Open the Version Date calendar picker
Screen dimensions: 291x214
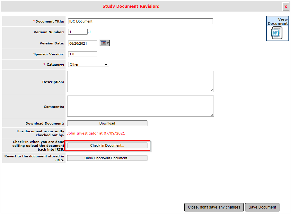pos(104,43)
